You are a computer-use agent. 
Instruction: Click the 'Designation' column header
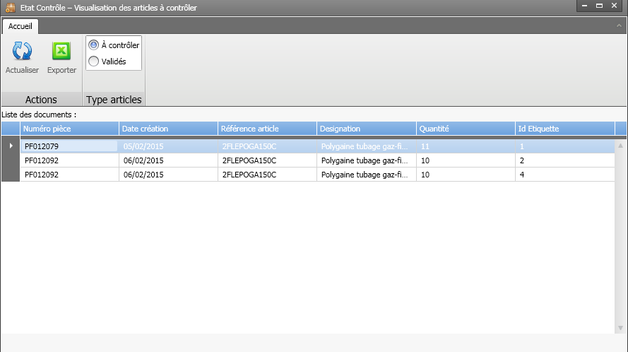(365, 129)
